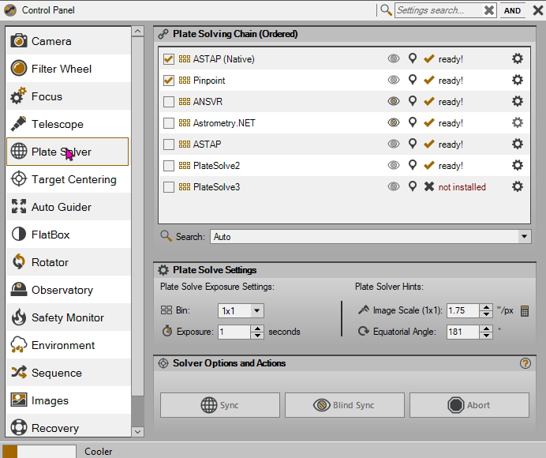The width and height of the screenshot is (546, 458).
Task: Enable Astrometry.NET solver checkbox
Action: tap(169, 123)
